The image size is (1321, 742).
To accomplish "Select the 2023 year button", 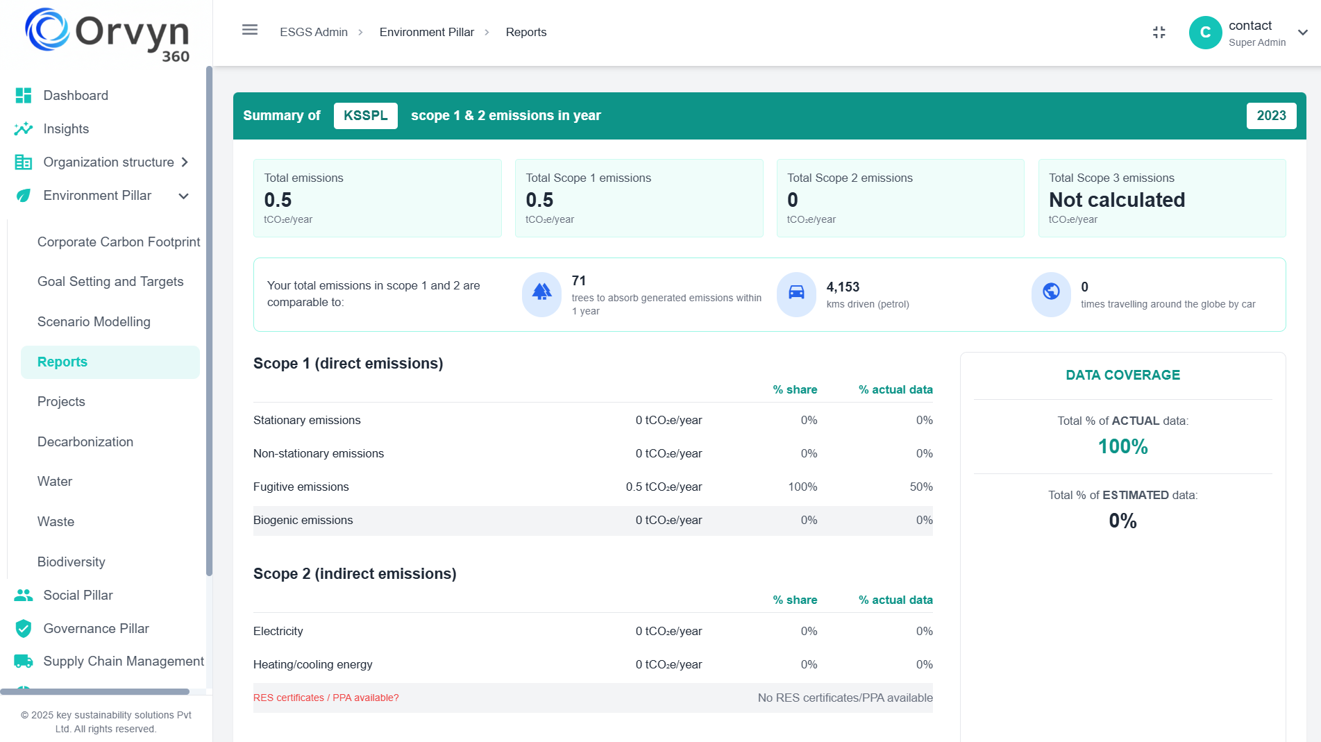I will click(x=1271, y=115).
